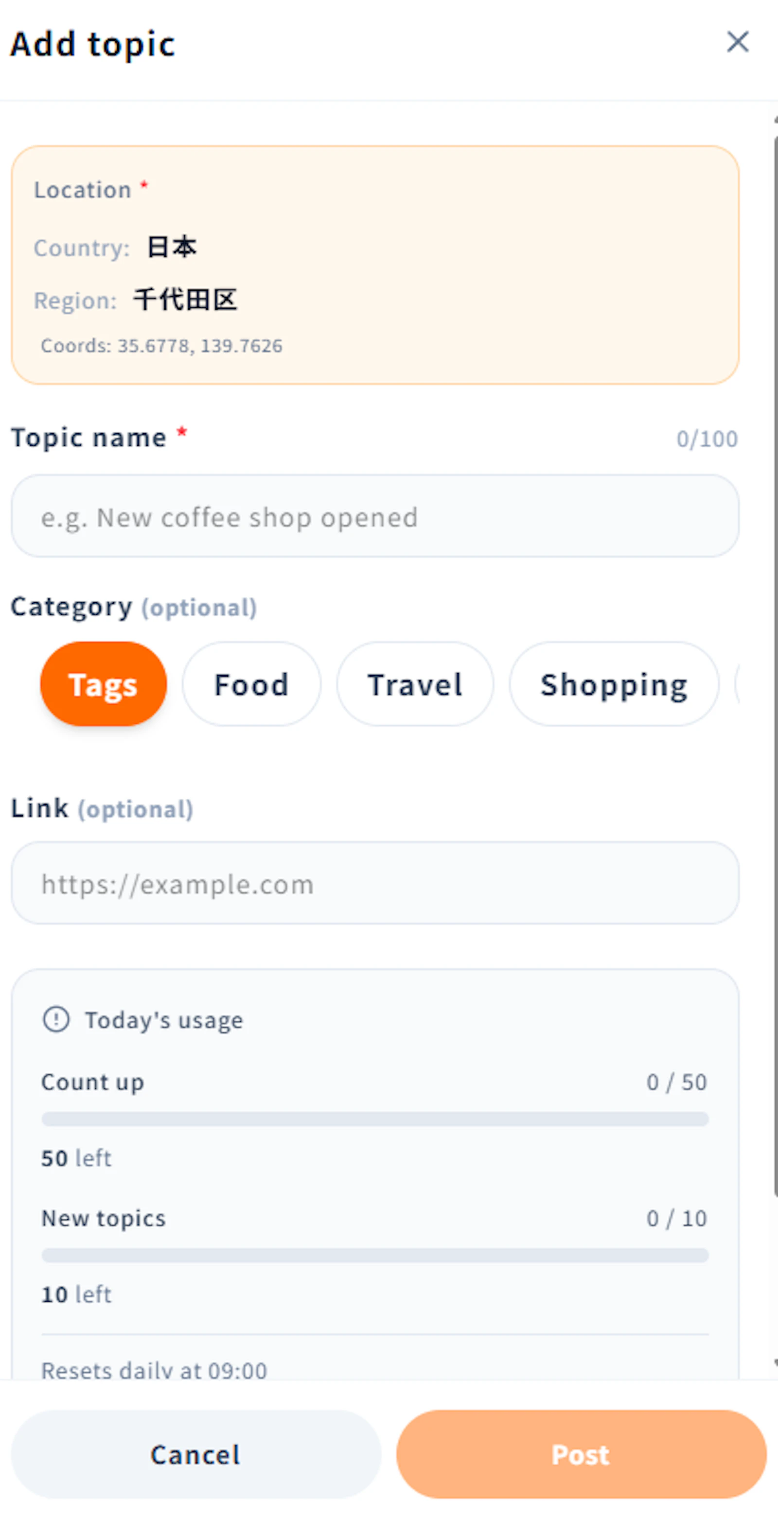The image size is (778, 1517).
Task: Open the Location card
Action: pyautogui.click(x=376, y=265)
